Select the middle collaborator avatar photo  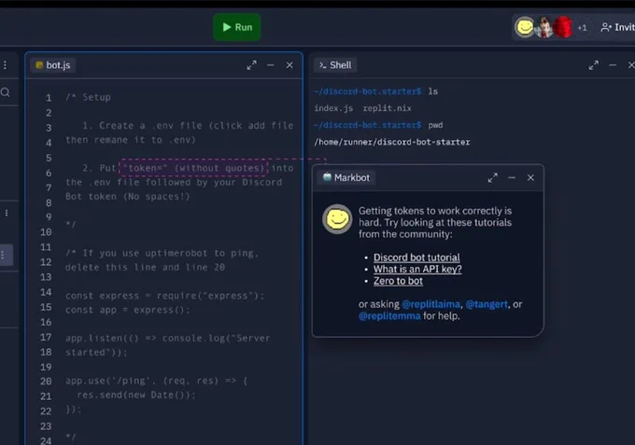[544, 27]
